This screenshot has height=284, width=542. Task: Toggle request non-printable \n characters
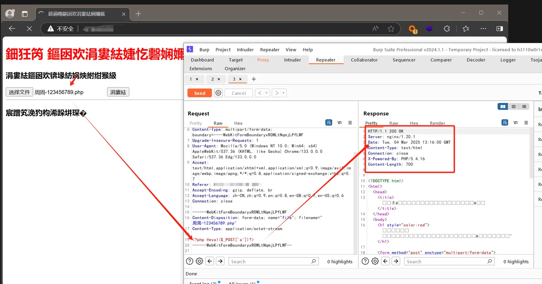coord(340,122)
